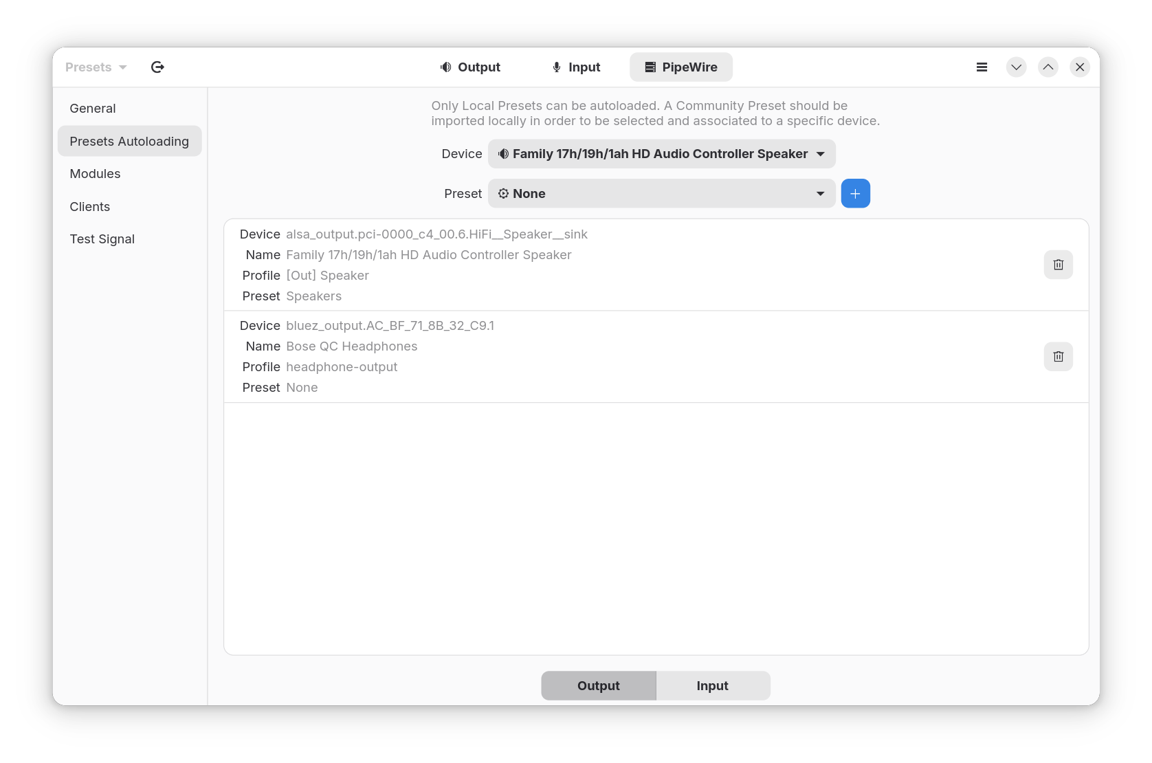Open the Presets dropdown menu
Viewport: 1152px width, 763px height.
(x=96, y=67)
